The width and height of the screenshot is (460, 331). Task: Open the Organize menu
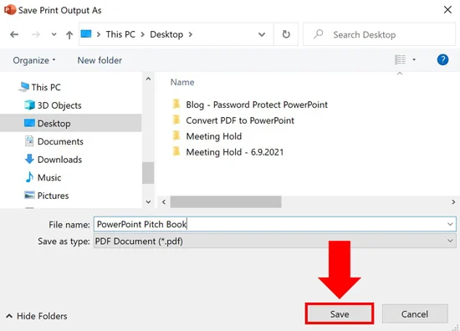[x=34, y=60]
